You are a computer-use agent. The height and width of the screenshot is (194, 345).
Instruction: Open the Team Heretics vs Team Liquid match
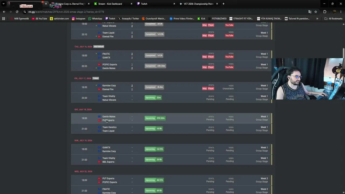171,129
